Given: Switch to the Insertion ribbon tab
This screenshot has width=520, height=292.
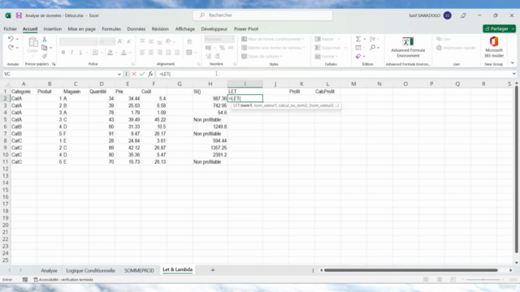Looking at the screenshot, I should click(52, 29).
